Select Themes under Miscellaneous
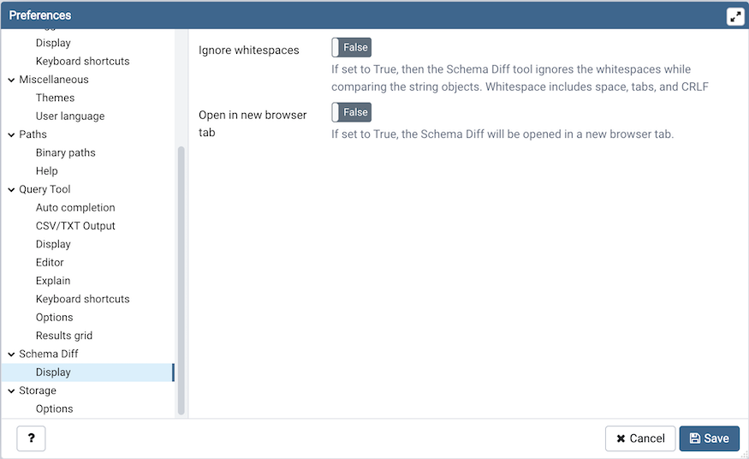The height and width of the screenshot is (459, 749). point(55,98)
